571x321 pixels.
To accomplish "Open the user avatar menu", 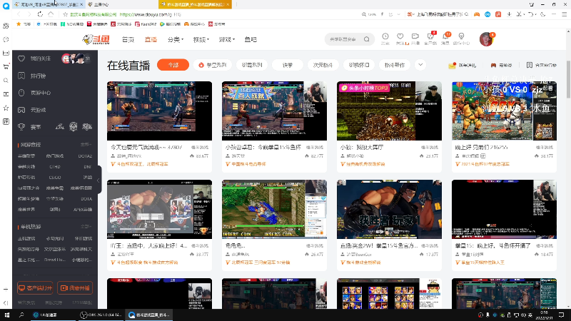I will coord(486,39).
